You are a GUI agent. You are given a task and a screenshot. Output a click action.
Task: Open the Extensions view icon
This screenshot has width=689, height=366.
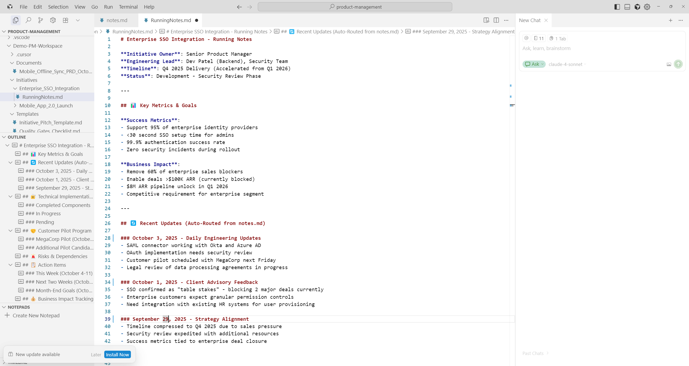tap(65, 20)
